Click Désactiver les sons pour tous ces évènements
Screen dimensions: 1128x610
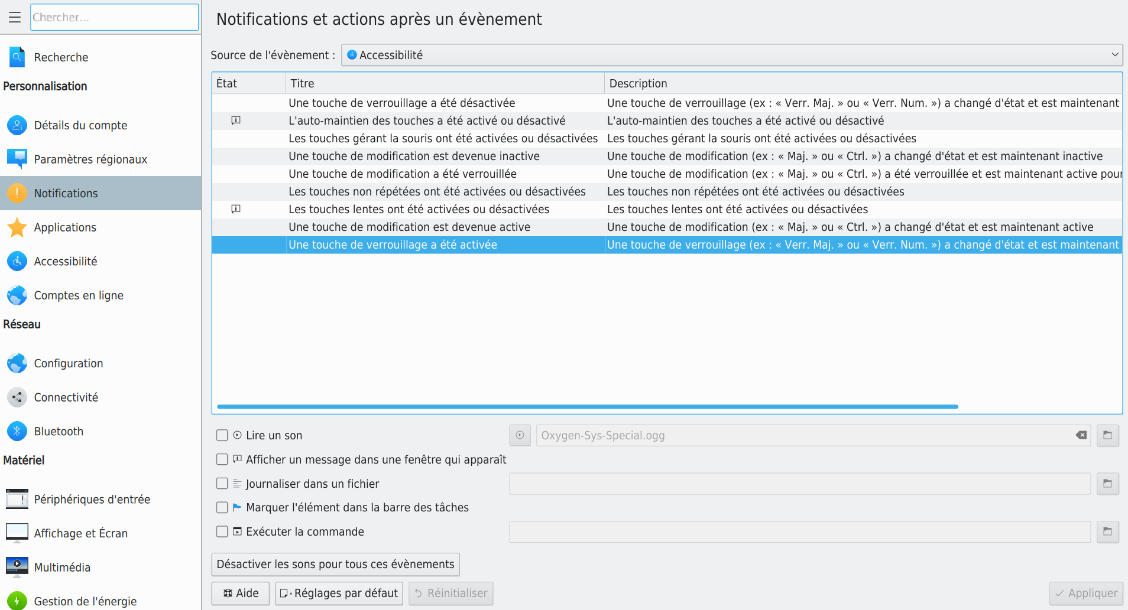335,564
